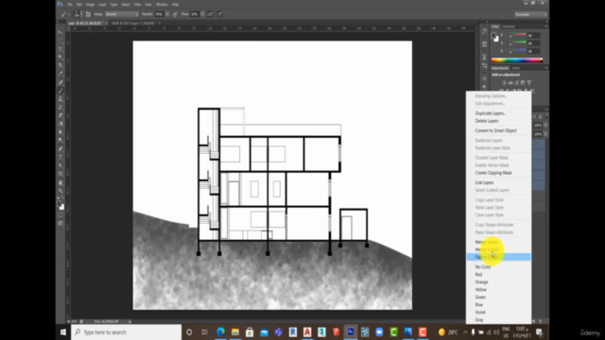Open the Filter menu
The height and width of the screenshot is (340, 605).
(137, 4)
